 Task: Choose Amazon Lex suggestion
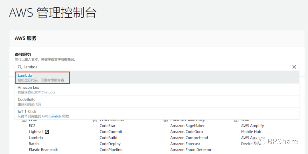28,88
